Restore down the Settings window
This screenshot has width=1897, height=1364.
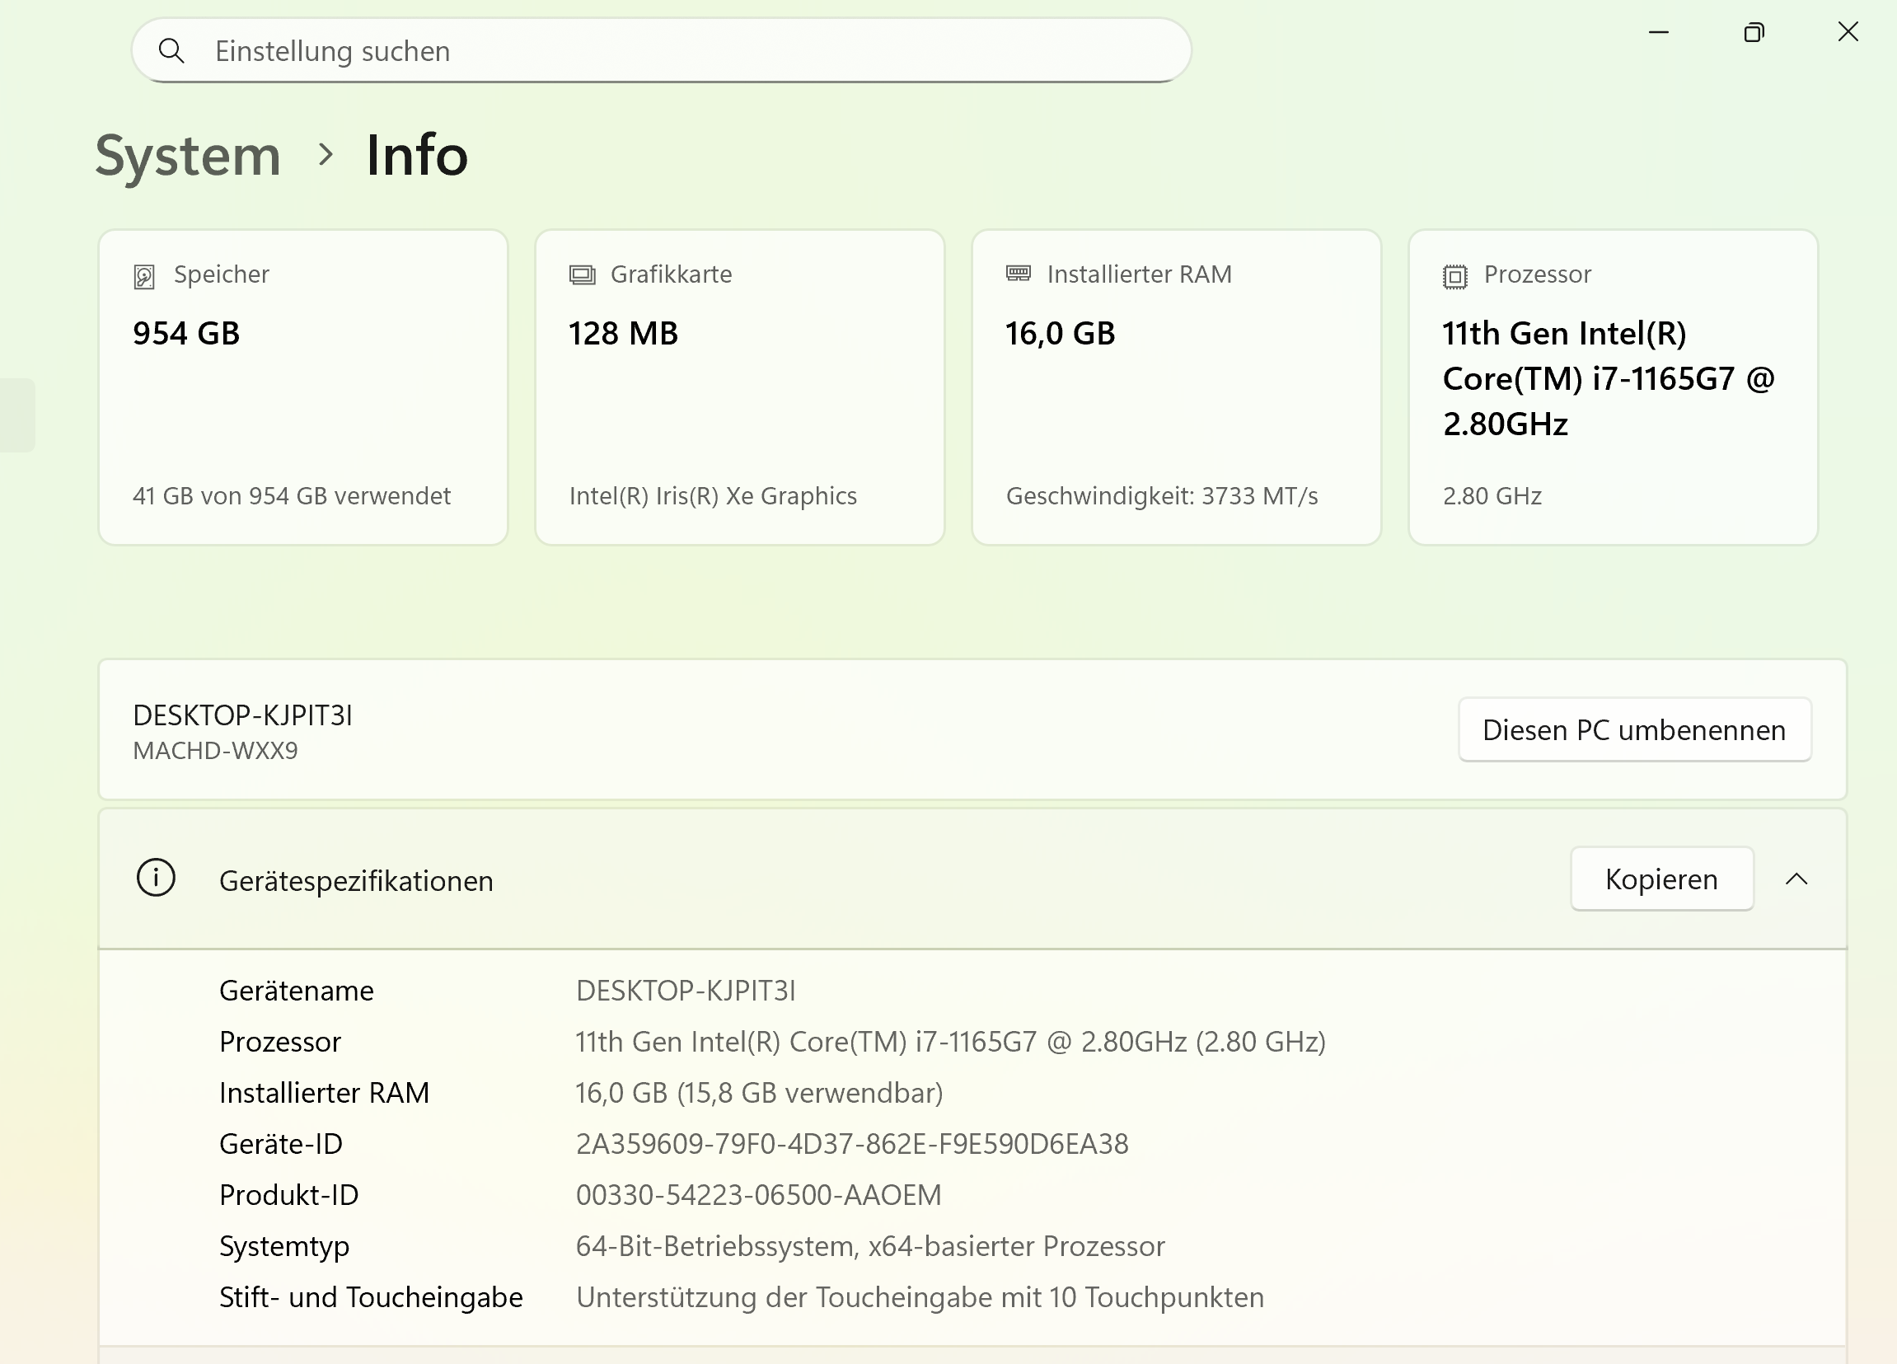pyautogui.click(x=1754, y=33)
